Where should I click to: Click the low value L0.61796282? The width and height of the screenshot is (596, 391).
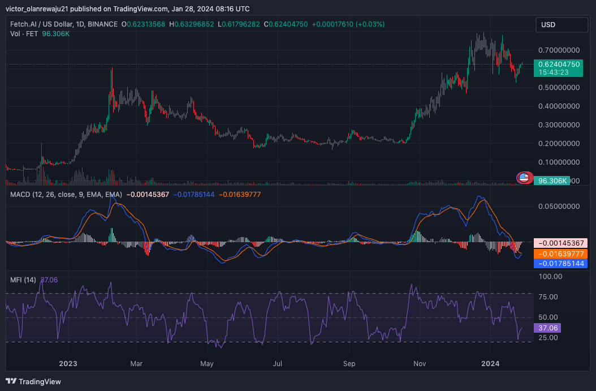pos(239,24)
